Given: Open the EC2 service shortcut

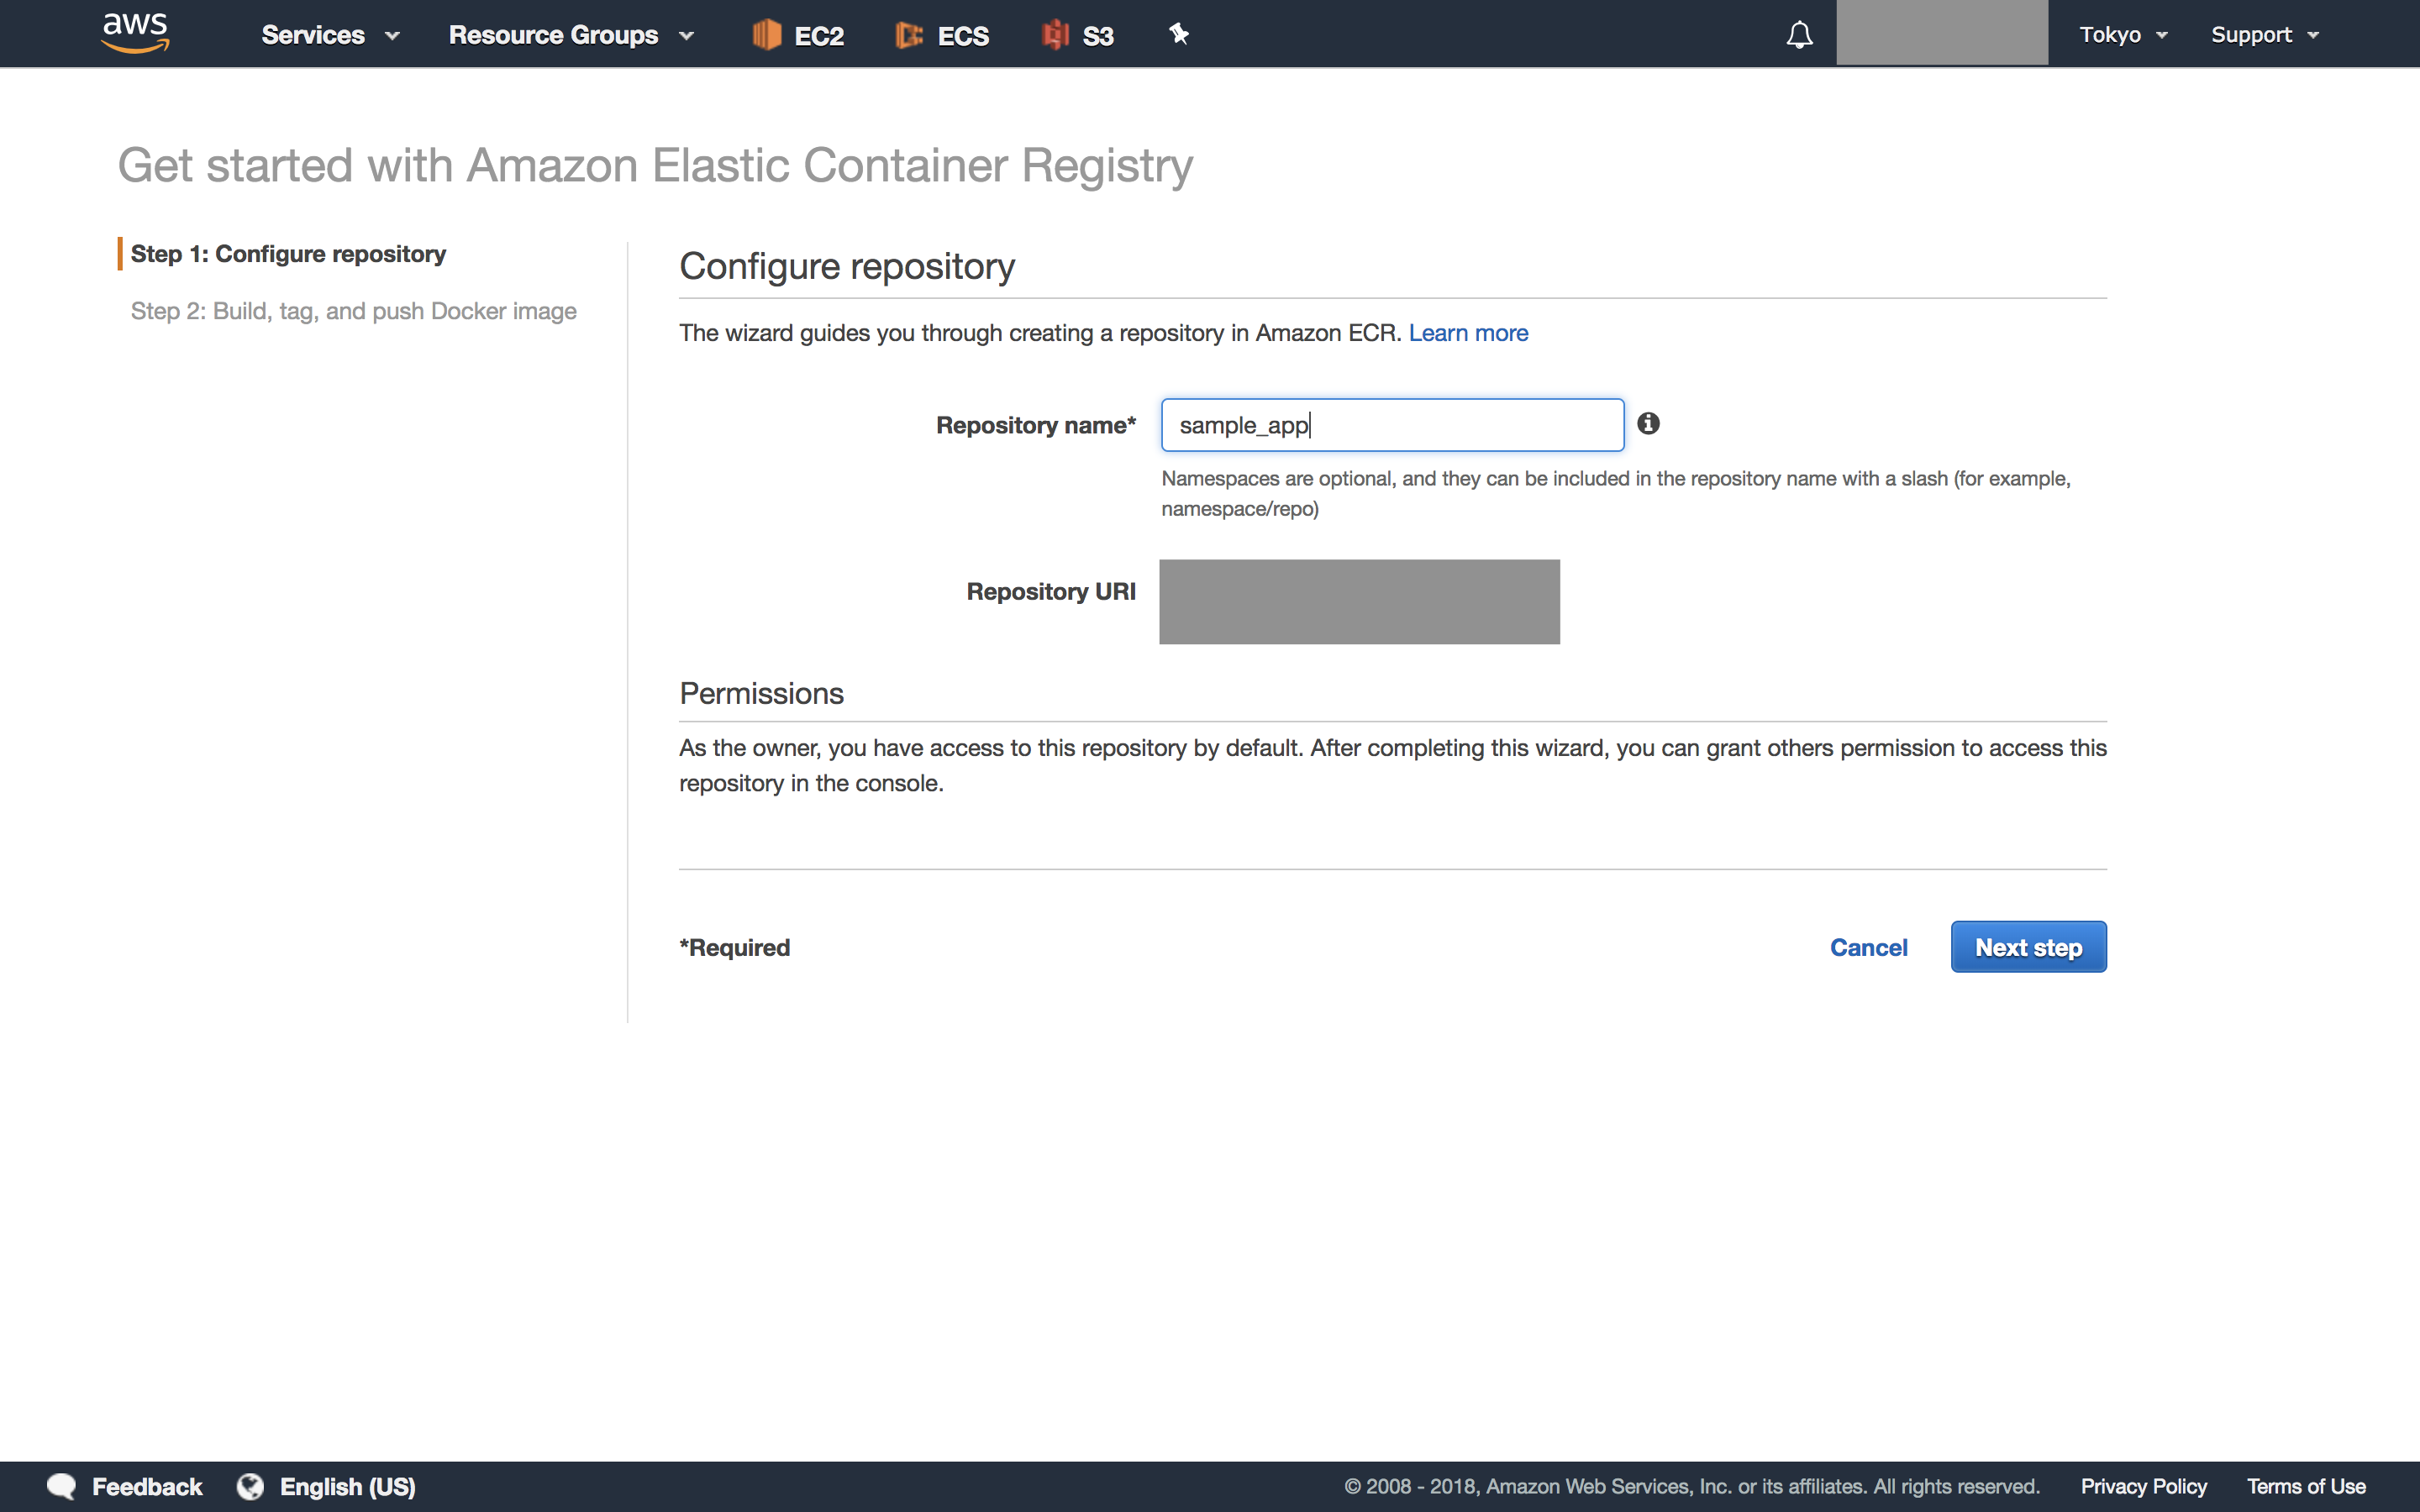Looking at the screenshot, I should tap(797, 34).
